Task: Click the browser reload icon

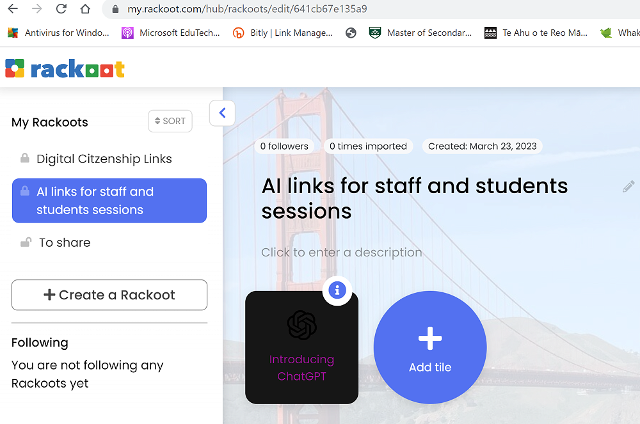Action: tap(61, 9)
